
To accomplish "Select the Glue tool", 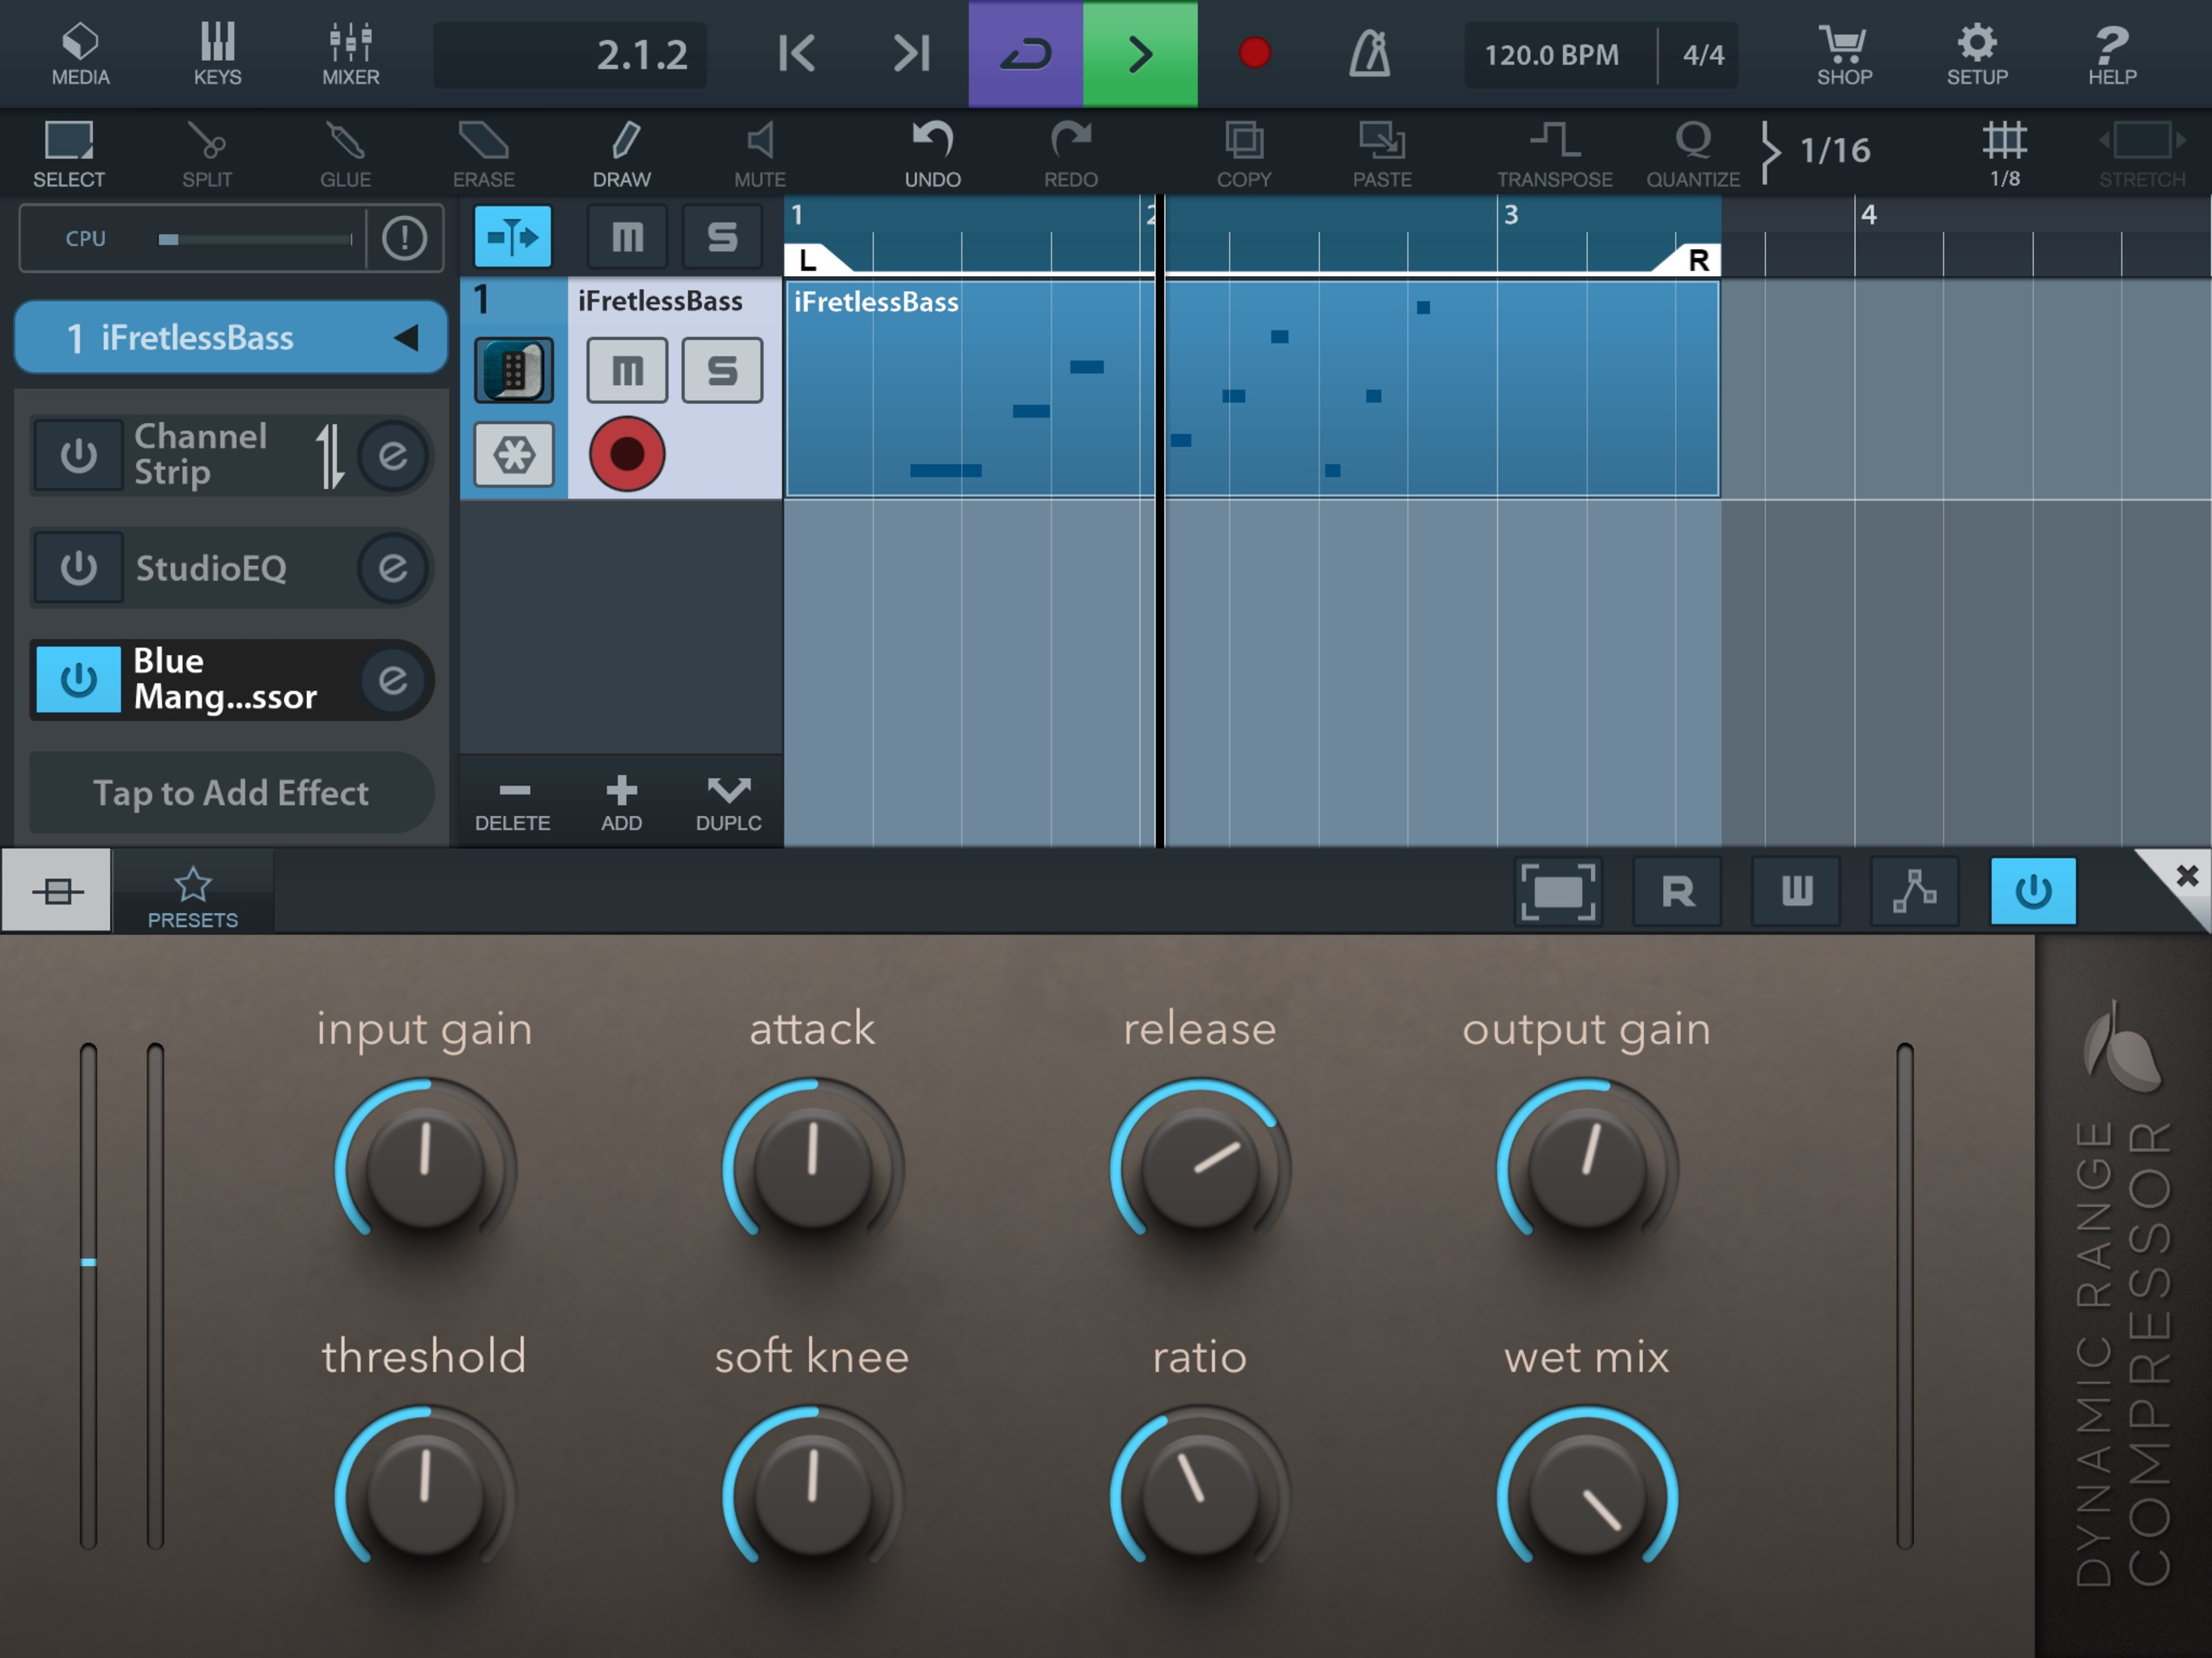I will 345,152.
